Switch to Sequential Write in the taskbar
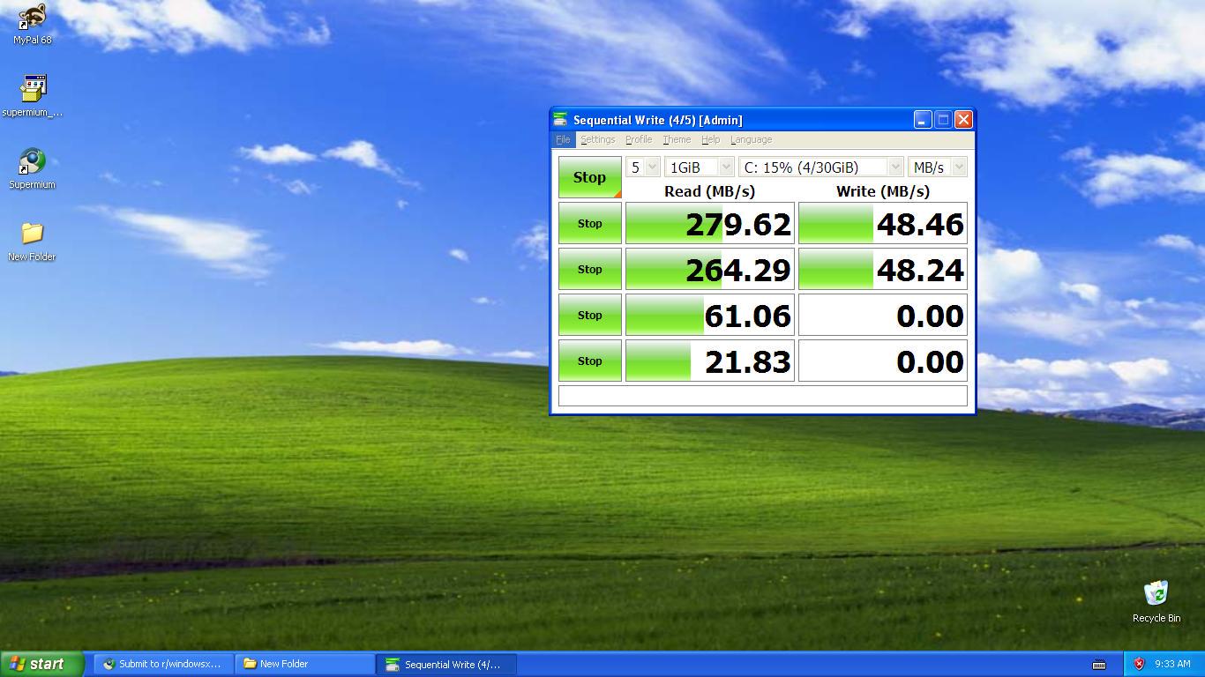This screenshot has width=1205, height=677. 446,664
